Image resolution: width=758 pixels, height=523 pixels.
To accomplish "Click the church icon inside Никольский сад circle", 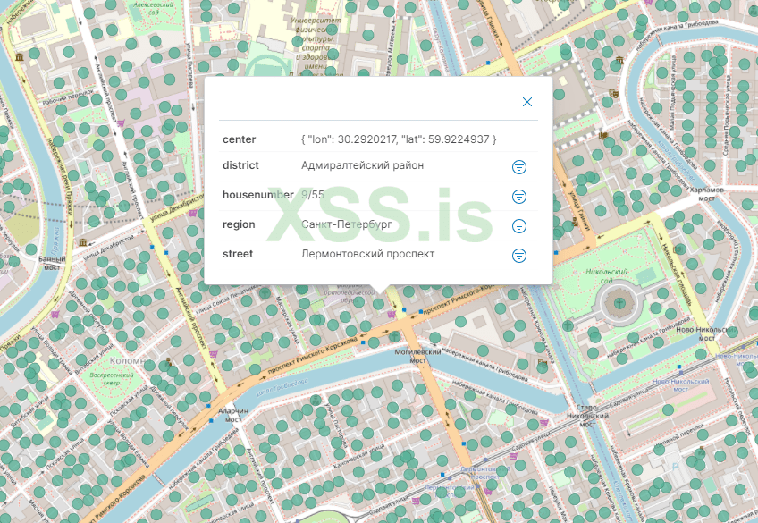I will [x=619, y=303].
